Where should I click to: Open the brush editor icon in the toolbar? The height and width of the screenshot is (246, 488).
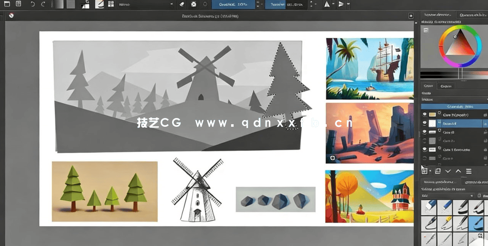point(99,5)
